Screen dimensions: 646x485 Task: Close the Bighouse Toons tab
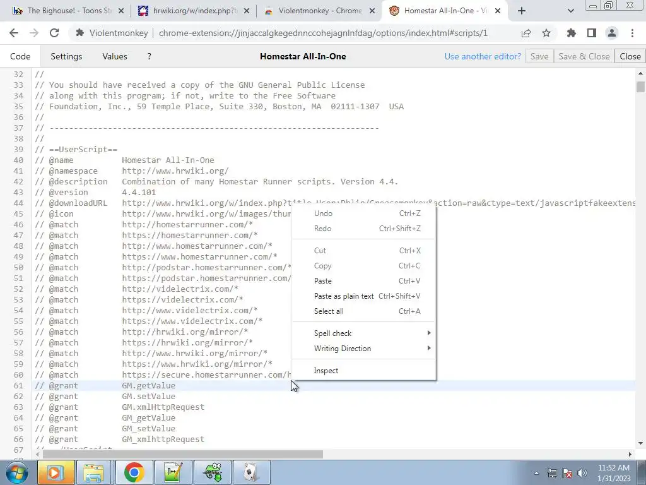(121, 11)
